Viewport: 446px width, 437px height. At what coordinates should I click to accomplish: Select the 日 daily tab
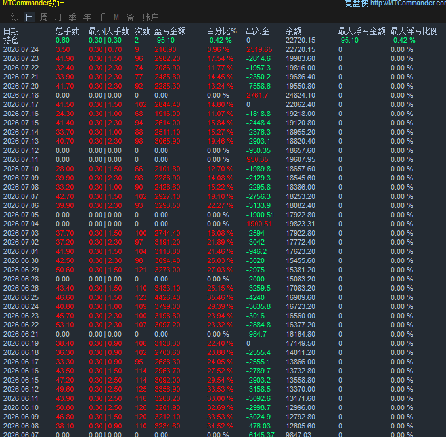(29, 17)
